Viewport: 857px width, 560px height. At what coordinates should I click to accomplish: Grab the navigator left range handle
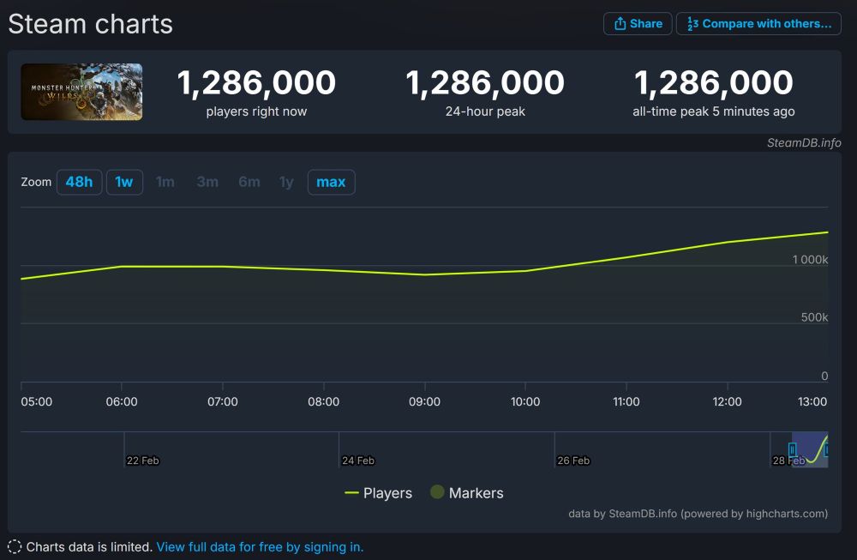[x=793, y=449]
